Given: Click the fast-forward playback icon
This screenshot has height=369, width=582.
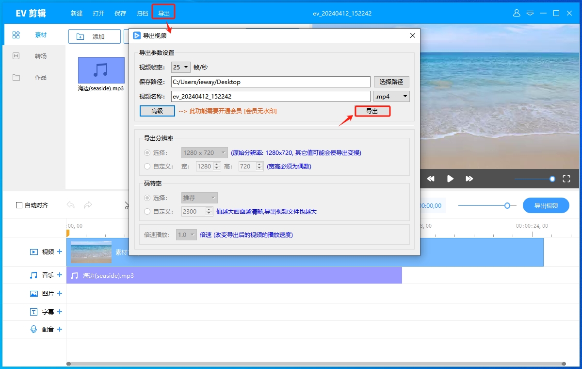Looking at the screenshot, I should [469, 179].
